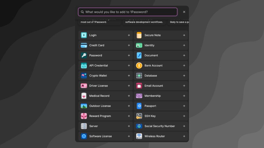Pick the Medical Record clipboard icon
Image resolution: width=264 pixels, height=148 pixels.
pos(84,96)
